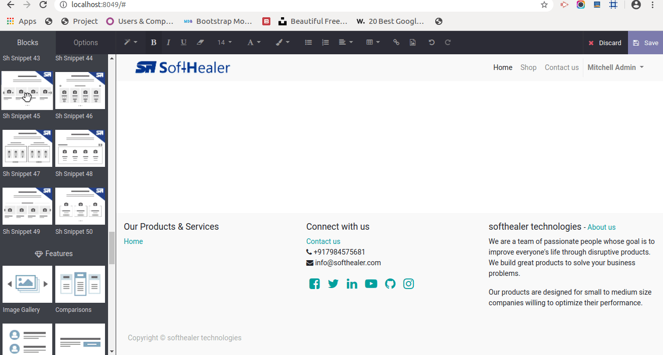Click the SoftHealer logo

tap(183, 67)
